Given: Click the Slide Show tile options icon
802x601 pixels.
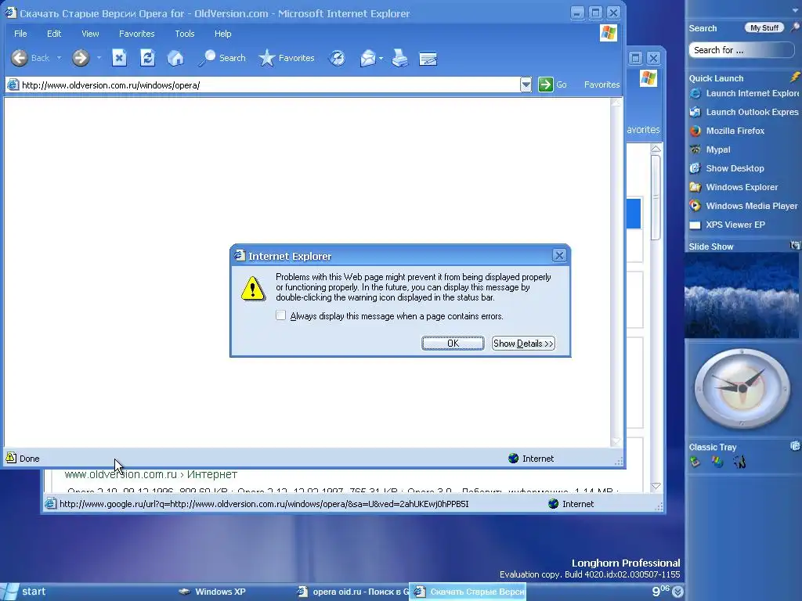Looking at the screenshot, I should [795, 246].
